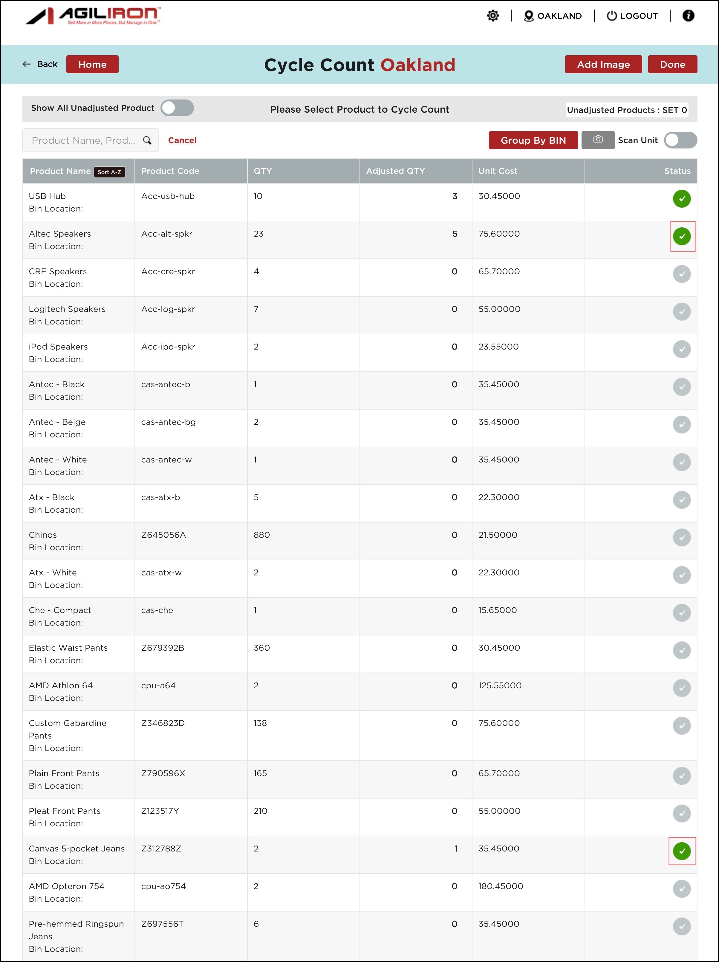This screenshot has height=962, width=719.
Task: Open the info icon in header
Action: pos(688,16)
